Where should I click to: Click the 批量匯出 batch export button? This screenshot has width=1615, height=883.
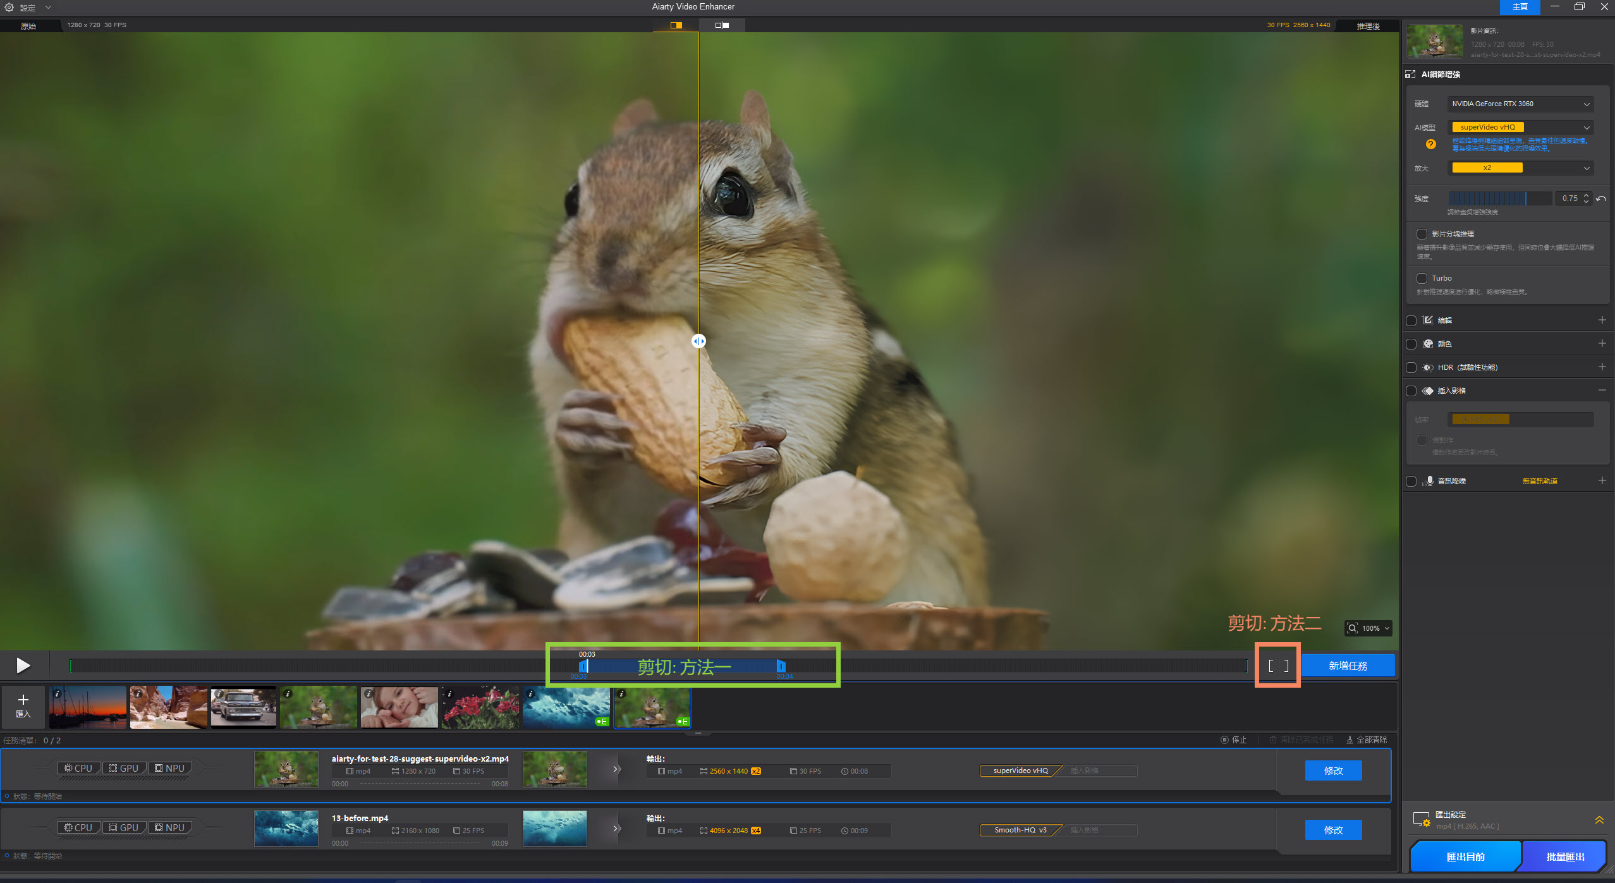1564,856
